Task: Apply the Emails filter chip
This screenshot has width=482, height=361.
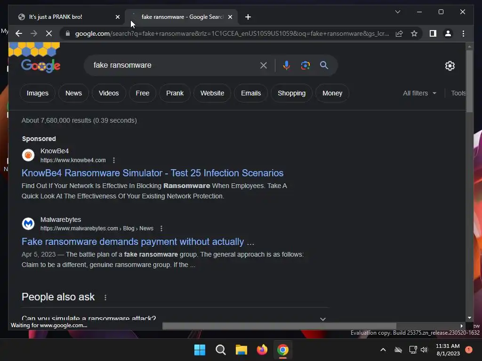Action: (x=251, y=93)
